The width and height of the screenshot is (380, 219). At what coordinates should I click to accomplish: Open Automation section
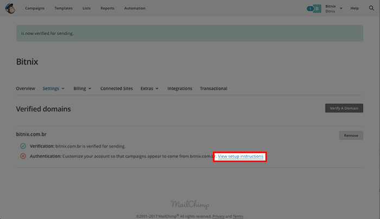pos(135,8)
